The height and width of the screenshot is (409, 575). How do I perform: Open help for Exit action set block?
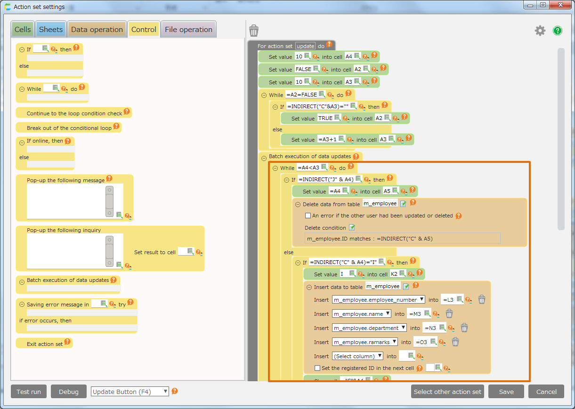(67, 342)
